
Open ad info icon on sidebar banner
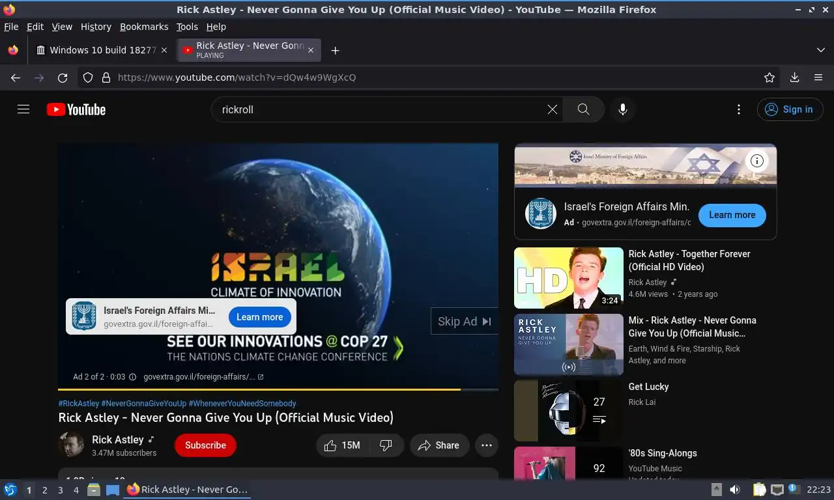[x=756, y=161]
